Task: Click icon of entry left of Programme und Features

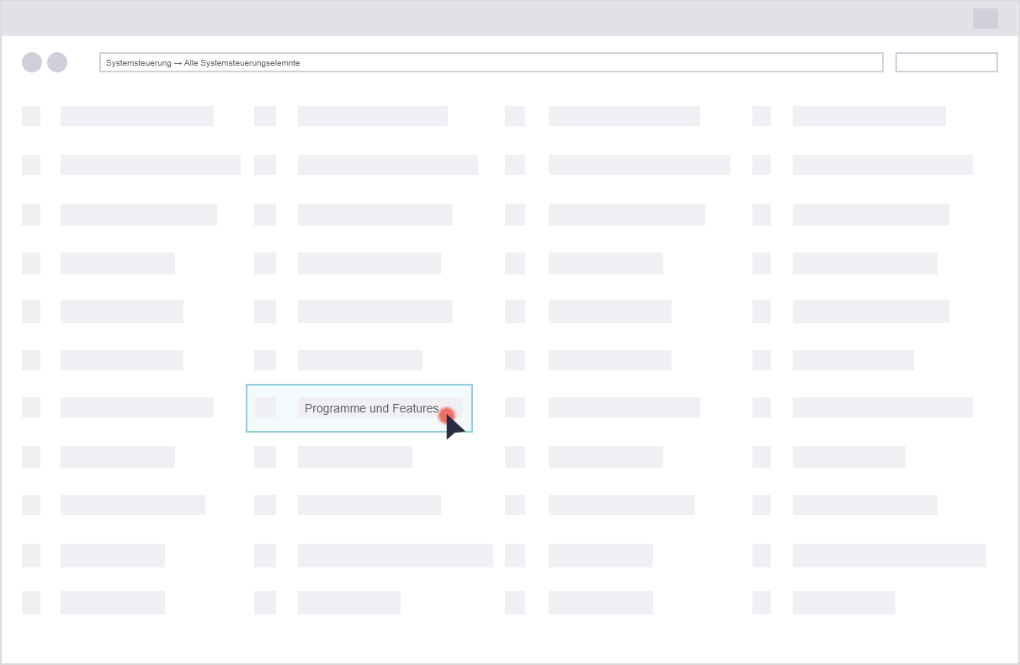Action: pyautogui.click(x=31, y=407)
